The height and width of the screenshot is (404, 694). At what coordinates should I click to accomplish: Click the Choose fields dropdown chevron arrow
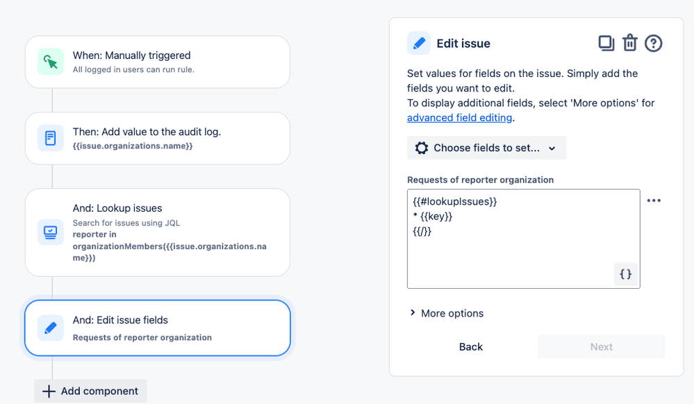pyautogui.click(x=552, y=149)
